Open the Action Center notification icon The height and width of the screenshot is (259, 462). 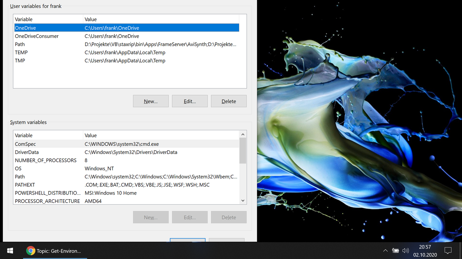tap(448, 250)
